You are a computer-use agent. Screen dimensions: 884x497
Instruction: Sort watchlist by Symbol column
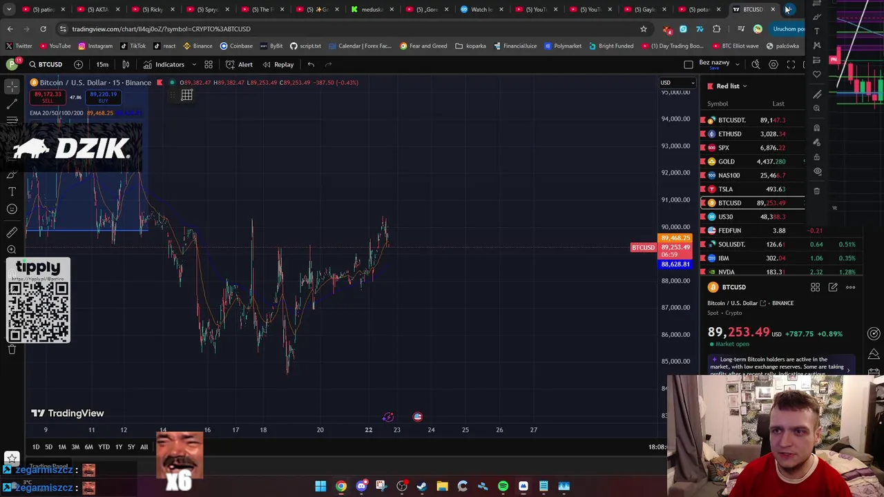pyautogui.click(x=718, y=104)
